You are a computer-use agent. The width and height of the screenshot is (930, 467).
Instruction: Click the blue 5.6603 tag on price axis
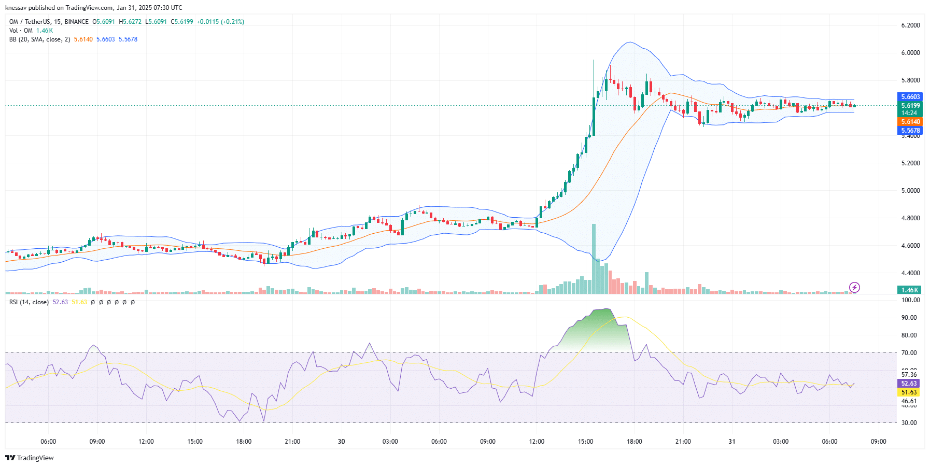pyautogui.click(x=910, y=97)
